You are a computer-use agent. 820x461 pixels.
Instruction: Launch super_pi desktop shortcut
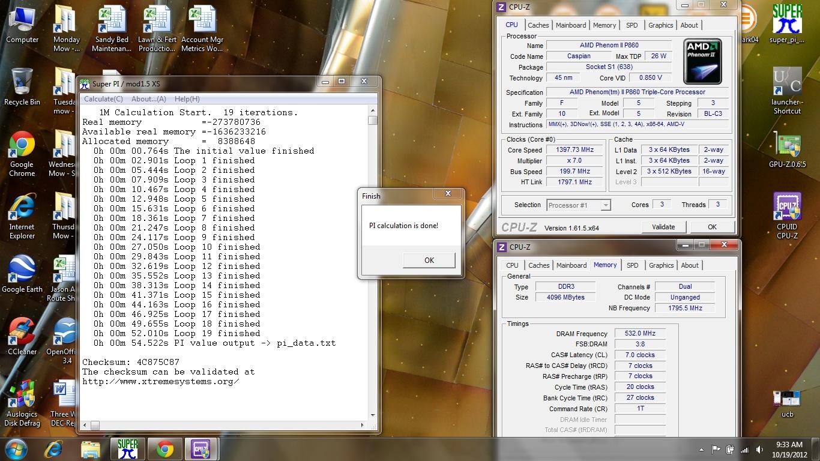click(x=787, y=24)
